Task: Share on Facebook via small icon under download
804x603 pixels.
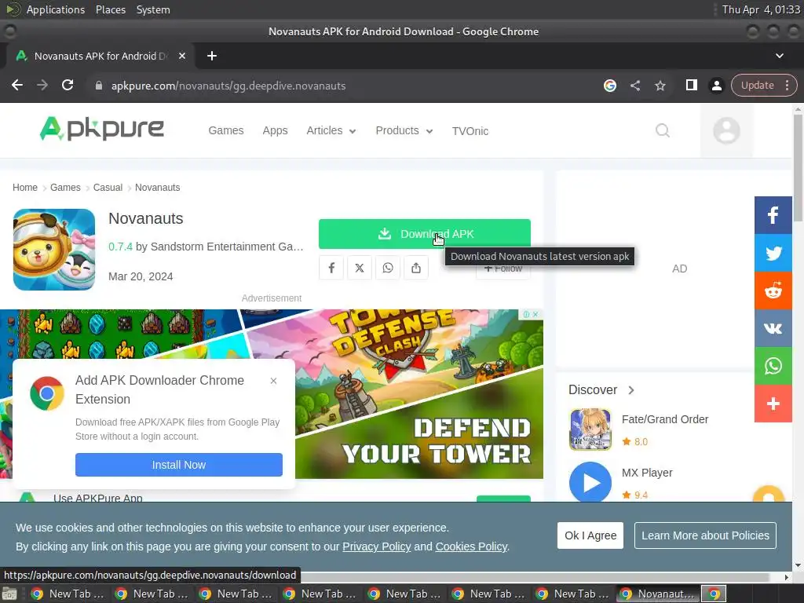Action: 331,268
